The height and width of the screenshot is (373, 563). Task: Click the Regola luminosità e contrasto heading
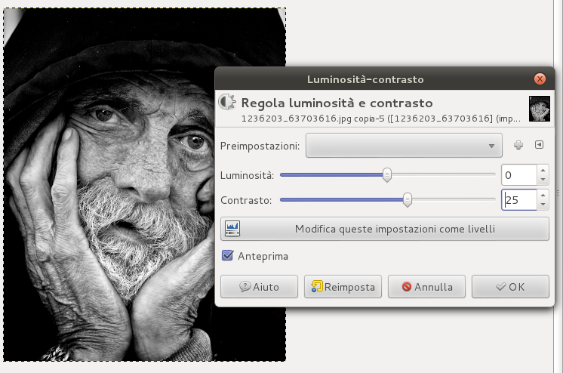click(x=337, y=103)
